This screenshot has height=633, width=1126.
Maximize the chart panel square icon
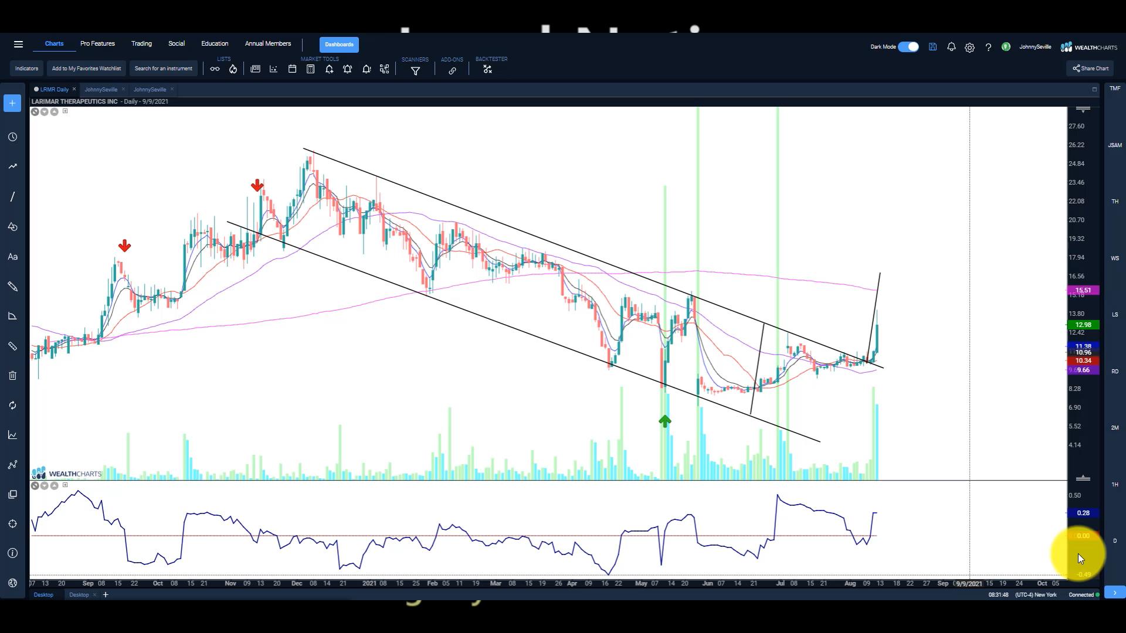(x=1094, y=90)
